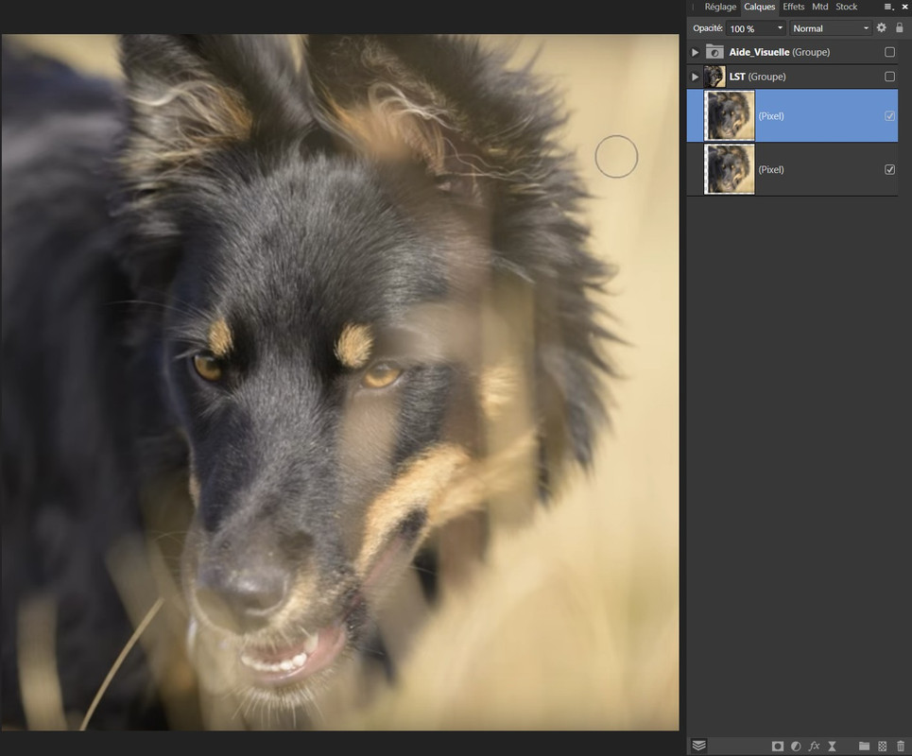Select the LST group thumbnail
This screenshot has height=756, width=912.
tap(714, 77)
